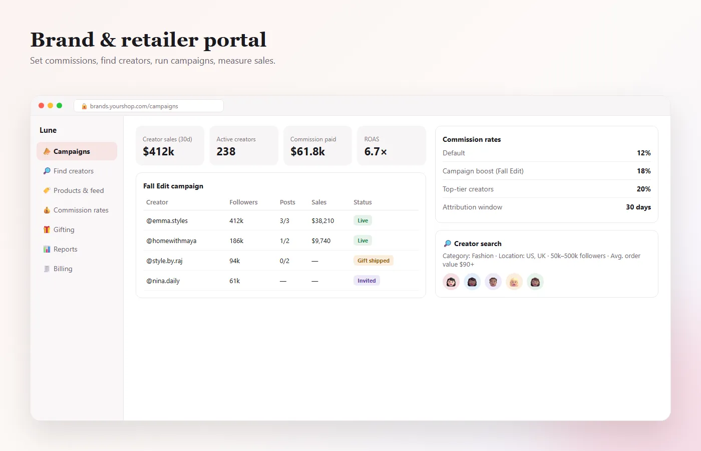Select the fourth creator avatar on cream
This screenshot has width=701, height=451.
[x=514, y=282]
